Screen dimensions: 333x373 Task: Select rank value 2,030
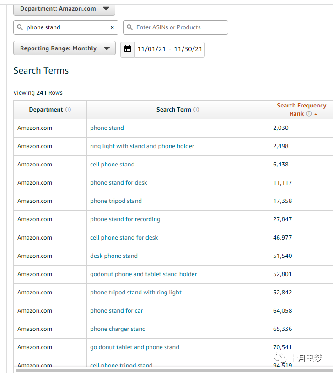coord(281,128)
